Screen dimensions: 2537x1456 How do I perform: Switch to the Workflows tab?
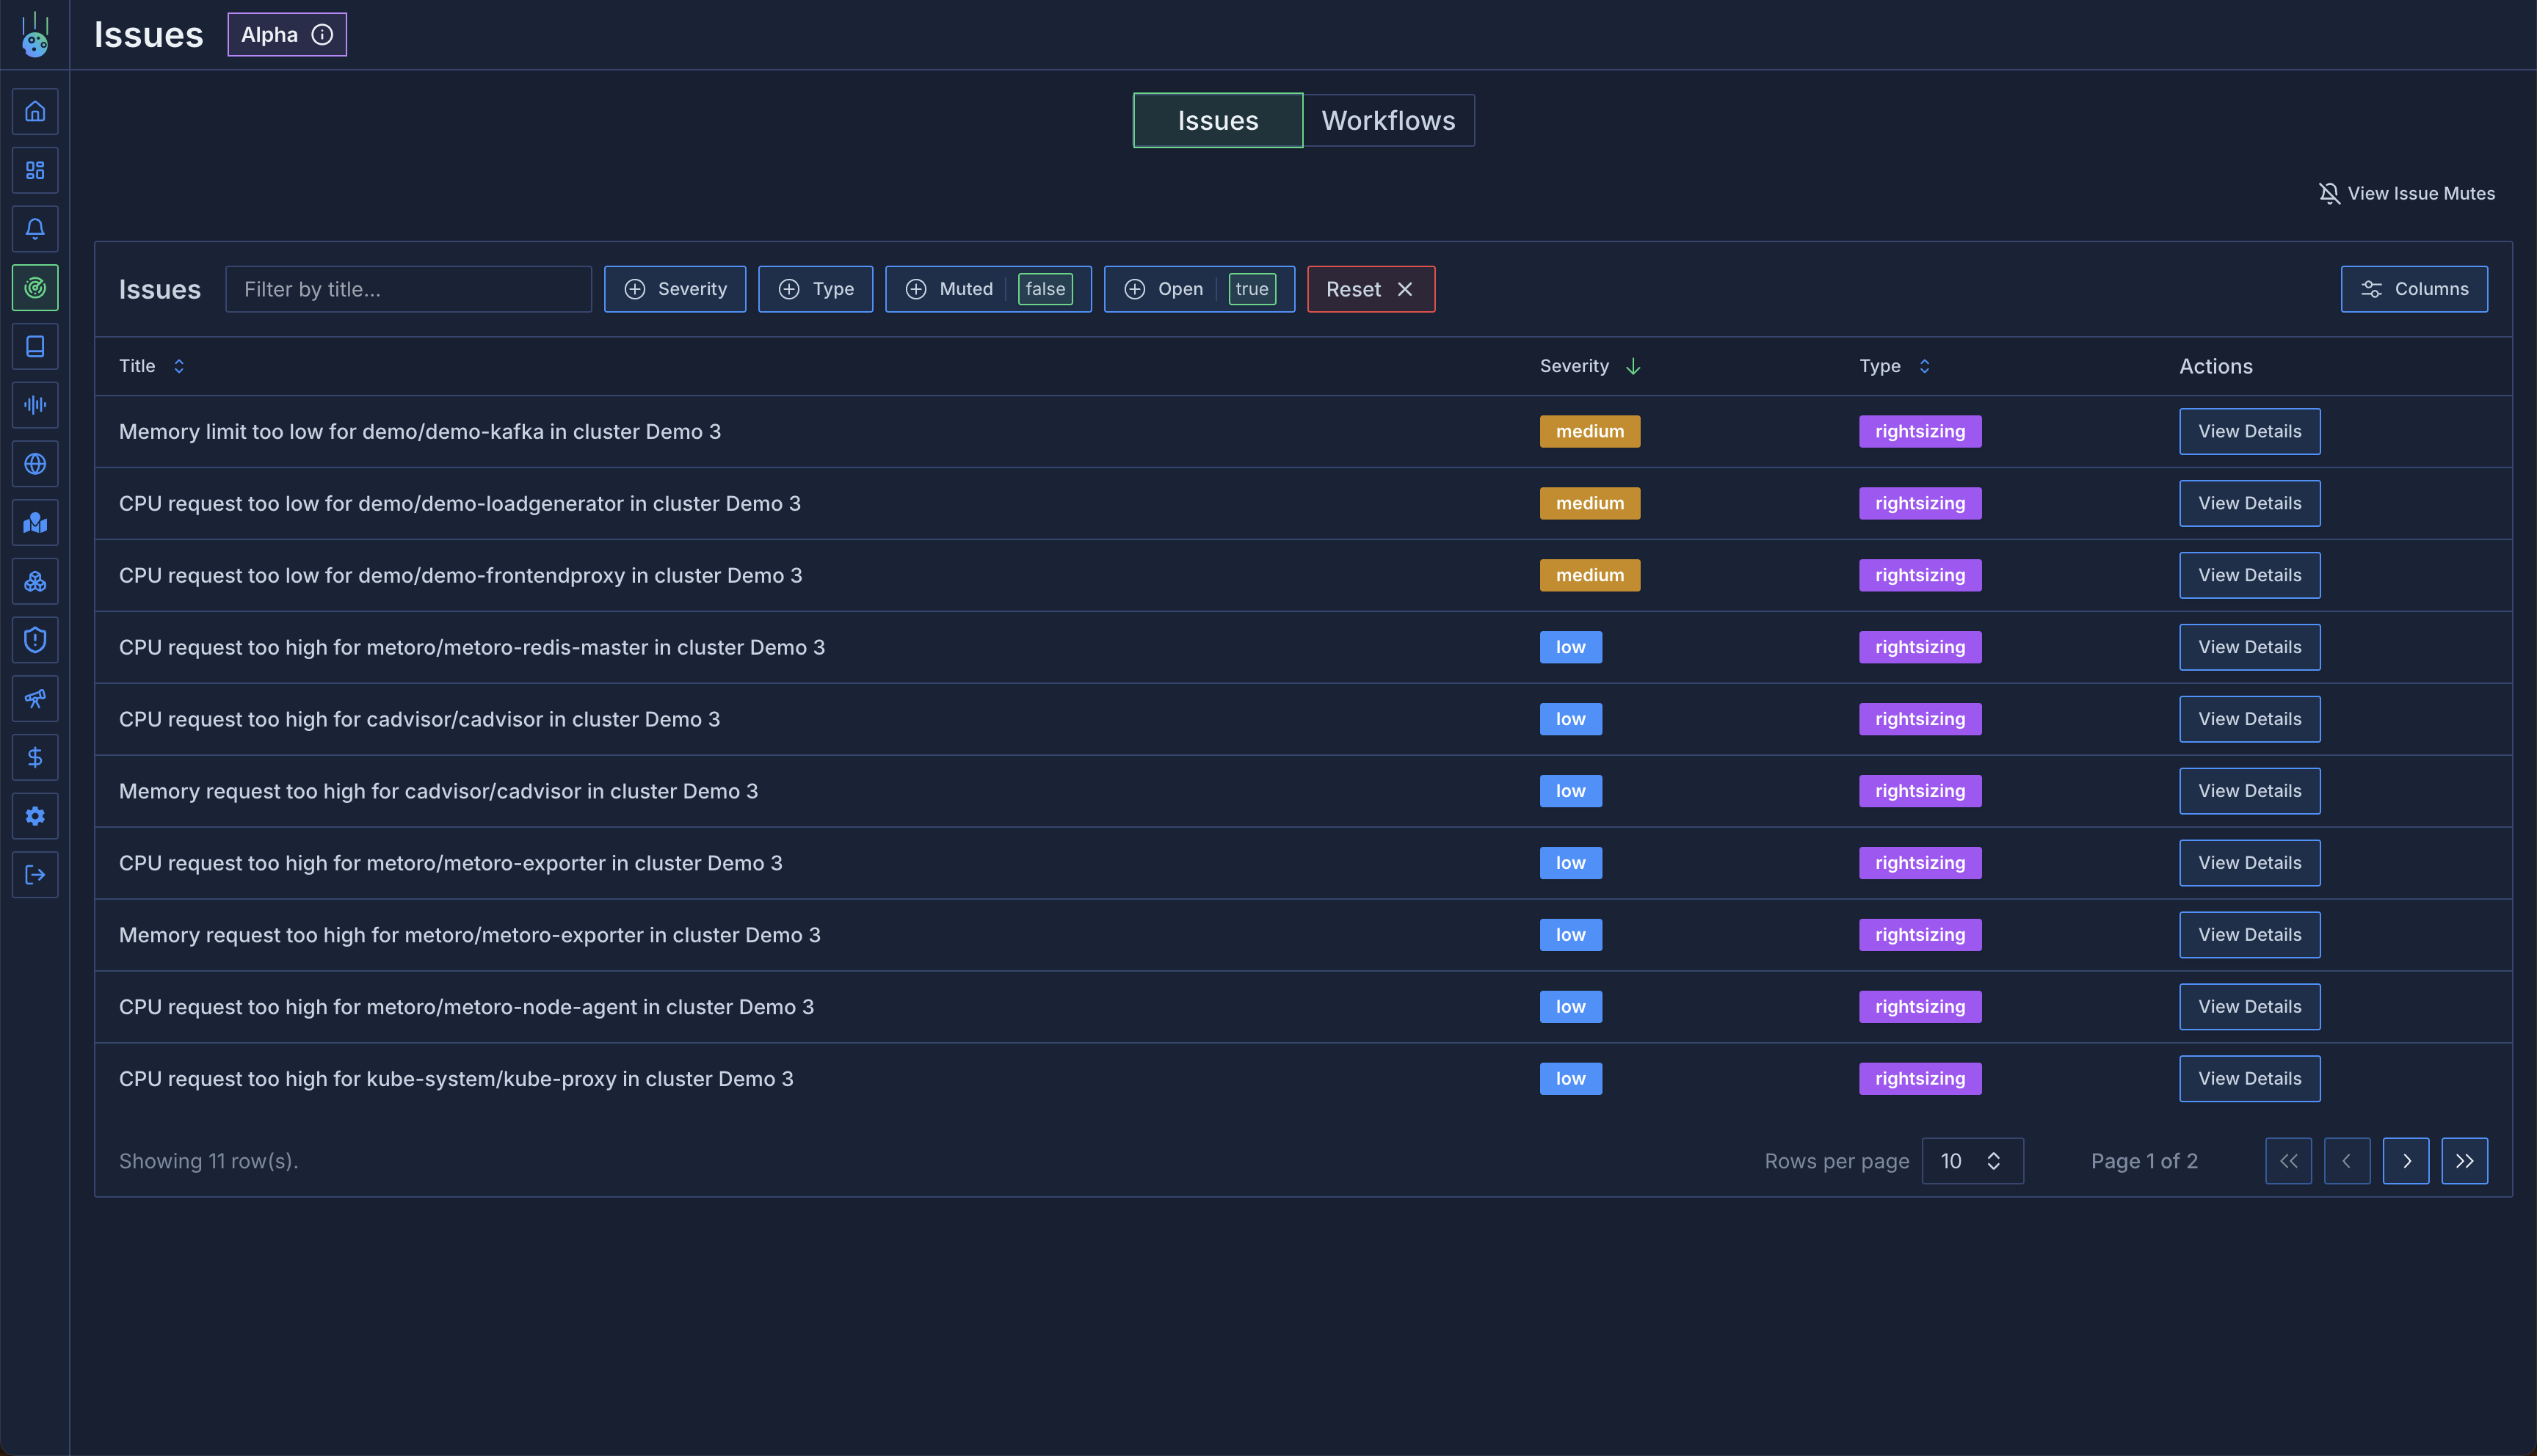(1387, 121)
